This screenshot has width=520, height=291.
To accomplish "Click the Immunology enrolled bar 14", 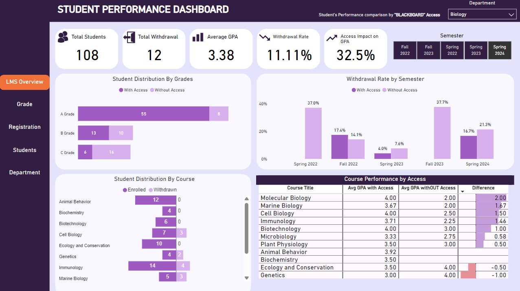I will click(152, 266).
